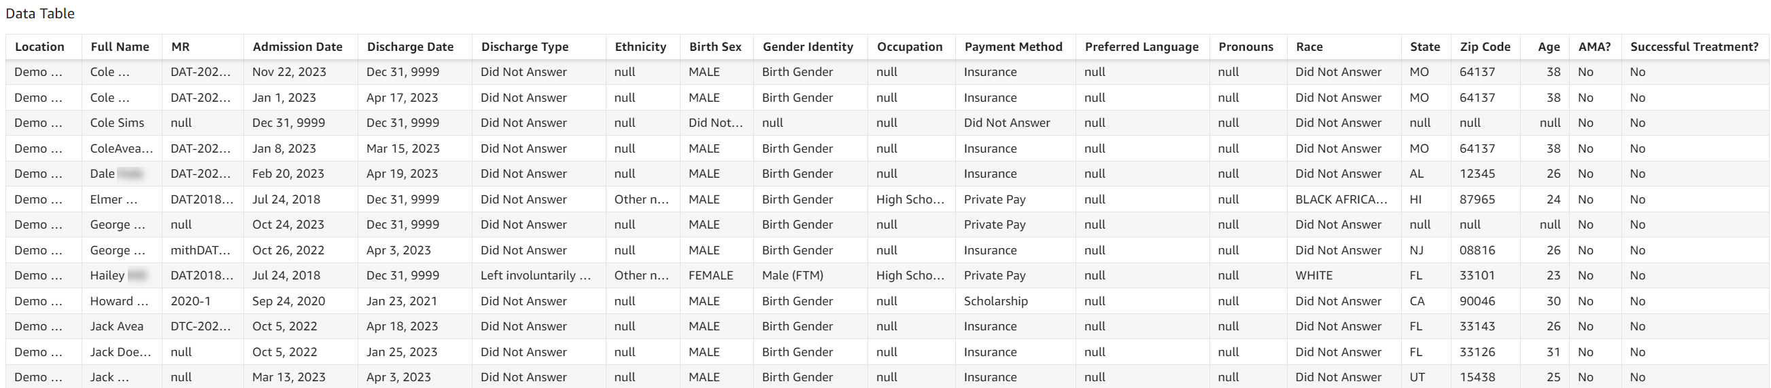Click the 90046 zip code cell
The width and height of the screenshot is (1771, 388).
point(1477,301)
